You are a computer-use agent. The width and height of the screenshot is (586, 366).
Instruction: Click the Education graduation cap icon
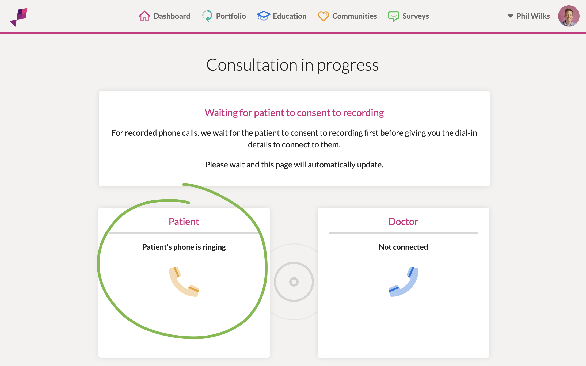(x=264, y=16)
